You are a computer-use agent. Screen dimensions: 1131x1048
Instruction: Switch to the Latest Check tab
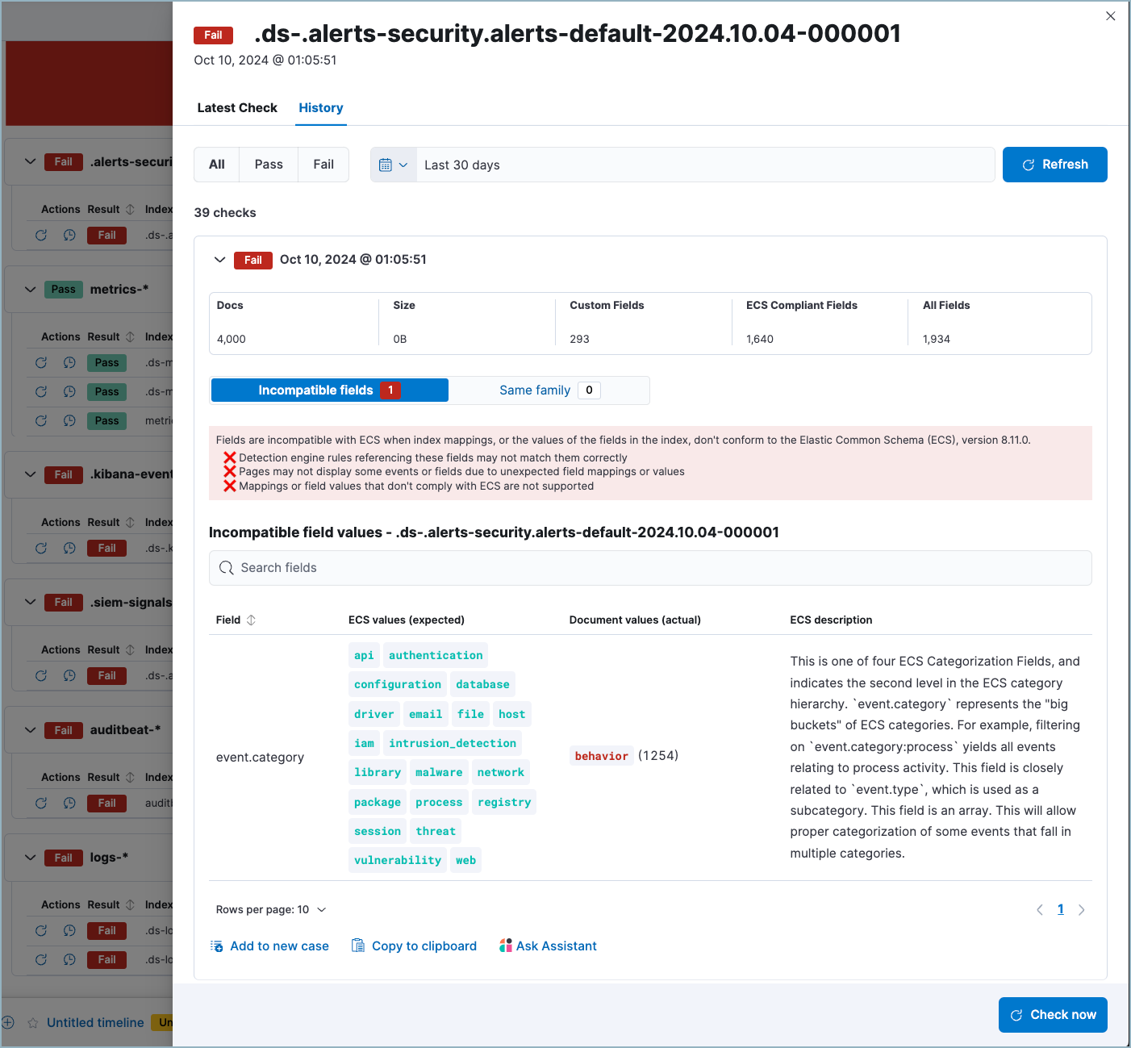pos(237,108)
